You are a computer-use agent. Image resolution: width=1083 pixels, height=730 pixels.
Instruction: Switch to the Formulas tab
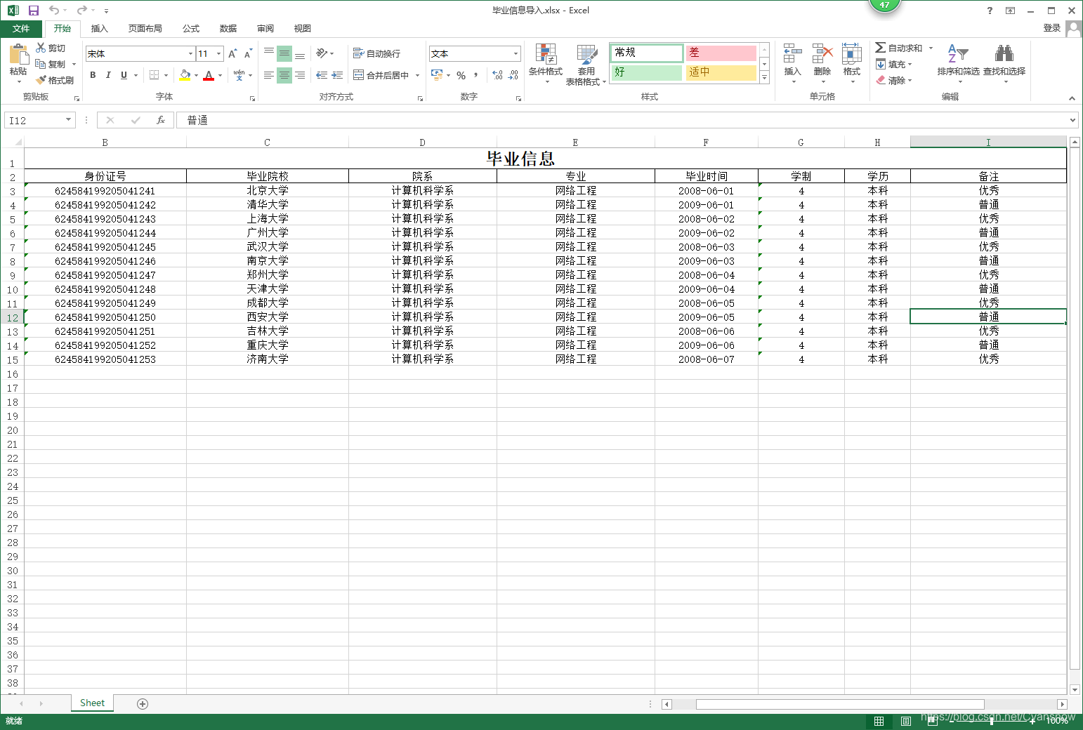[x=191, y=29]
